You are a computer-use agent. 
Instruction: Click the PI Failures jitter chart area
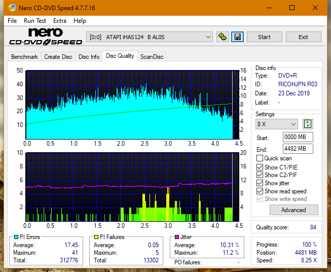pos(132,187)
